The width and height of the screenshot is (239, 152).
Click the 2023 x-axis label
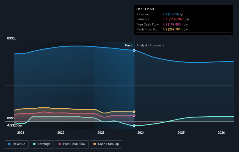(101, 133)
